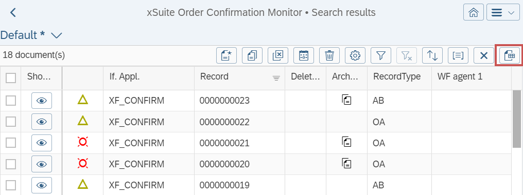Viewport: 523px width, 195px height.
Task: Click OA record type of row 0000000022
Action: tap(379, 122)
